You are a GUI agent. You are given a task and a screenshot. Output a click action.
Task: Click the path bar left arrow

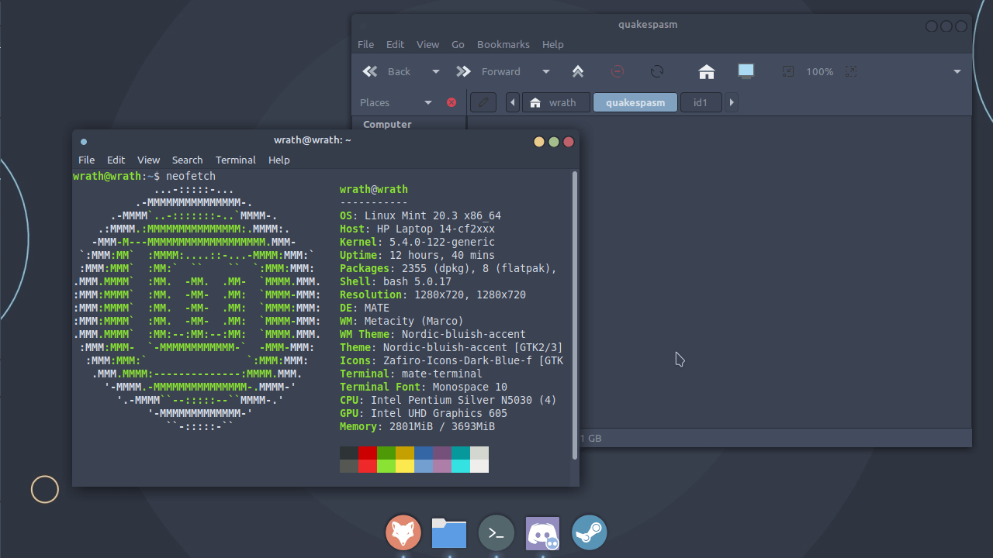point(513,102)
